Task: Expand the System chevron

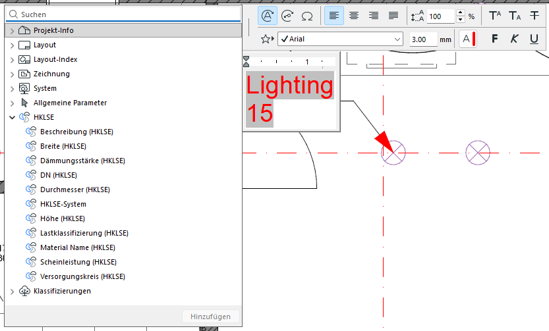Action: 13,89
